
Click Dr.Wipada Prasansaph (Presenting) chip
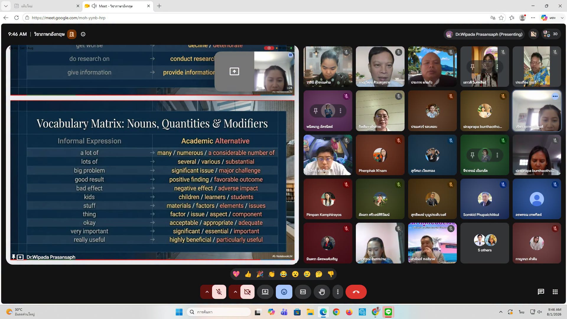click(484, 34)
